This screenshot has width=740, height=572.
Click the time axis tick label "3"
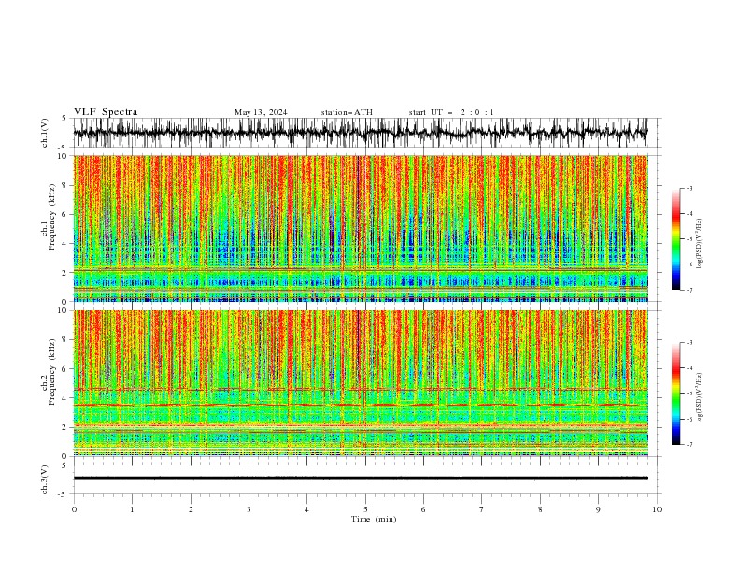point(249,509)
